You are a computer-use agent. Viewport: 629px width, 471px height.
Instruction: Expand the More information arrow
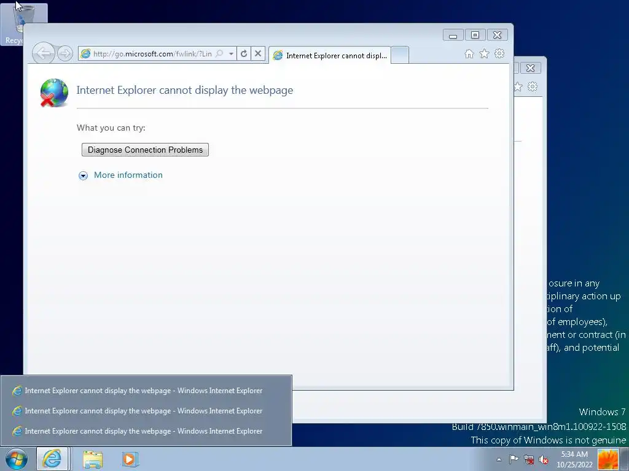click(83, 175)
